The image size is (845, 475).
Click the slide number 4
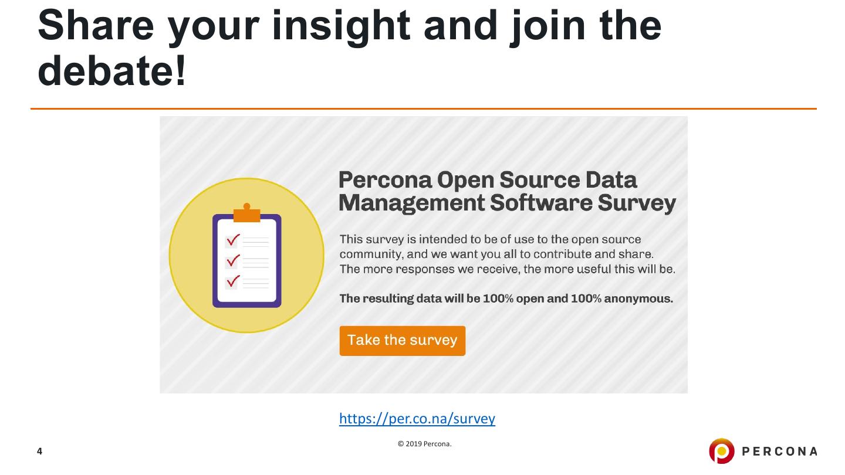pos(39,451)
